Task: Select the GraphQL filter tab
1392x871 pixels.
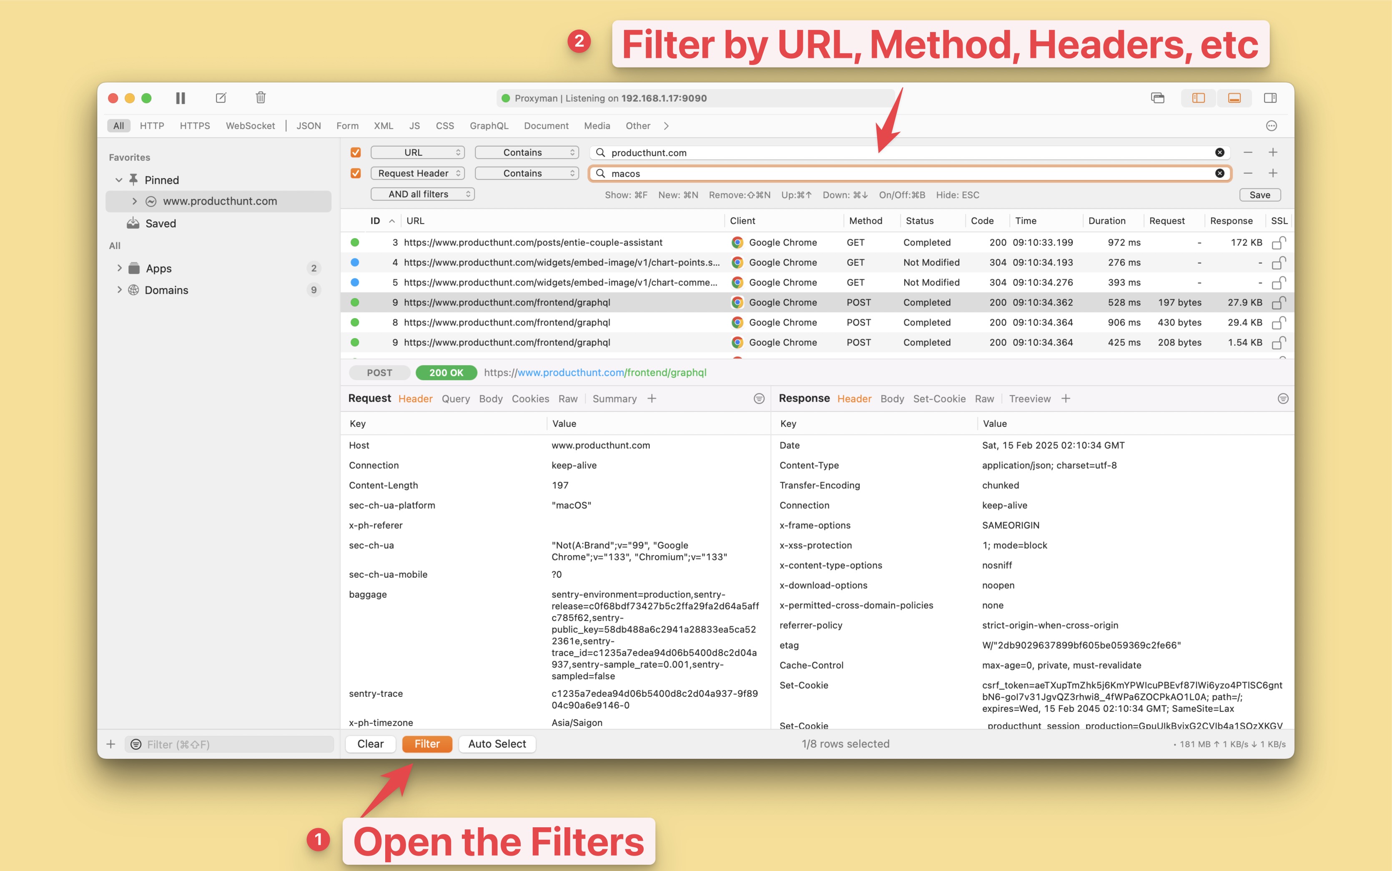Action: (489, 125)
